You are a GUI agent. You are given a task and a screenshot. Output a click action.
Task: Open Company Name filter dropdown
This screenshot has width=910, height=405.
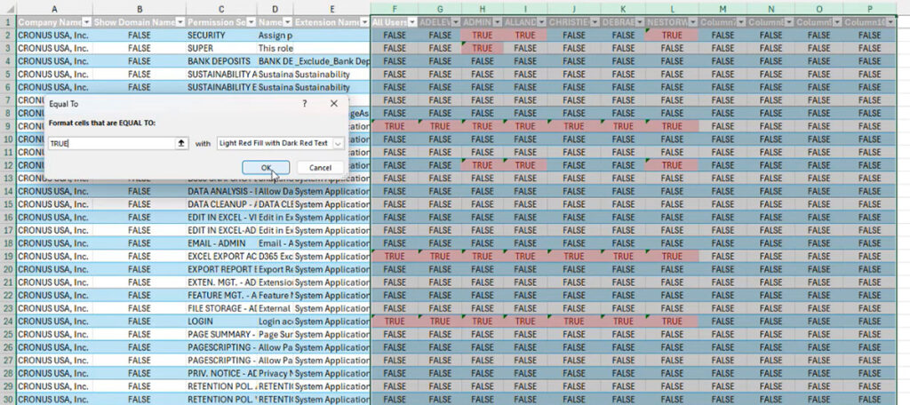(87, 22)
